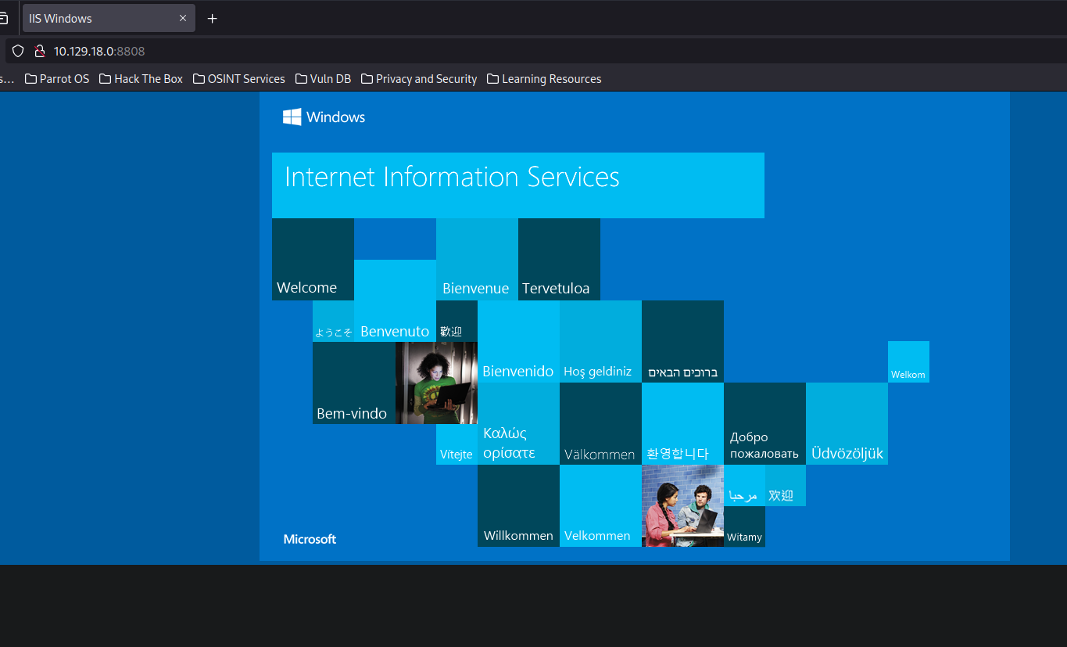
Task: Click the Benvenuto tile
Action: tap(395, 301)
